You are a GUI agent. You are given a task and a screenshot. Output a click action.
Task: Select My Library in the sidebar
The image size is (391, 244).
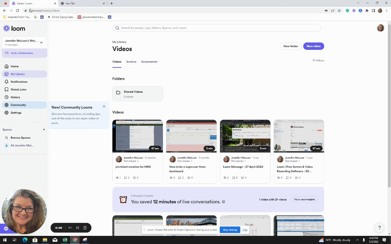click(24, 74)
